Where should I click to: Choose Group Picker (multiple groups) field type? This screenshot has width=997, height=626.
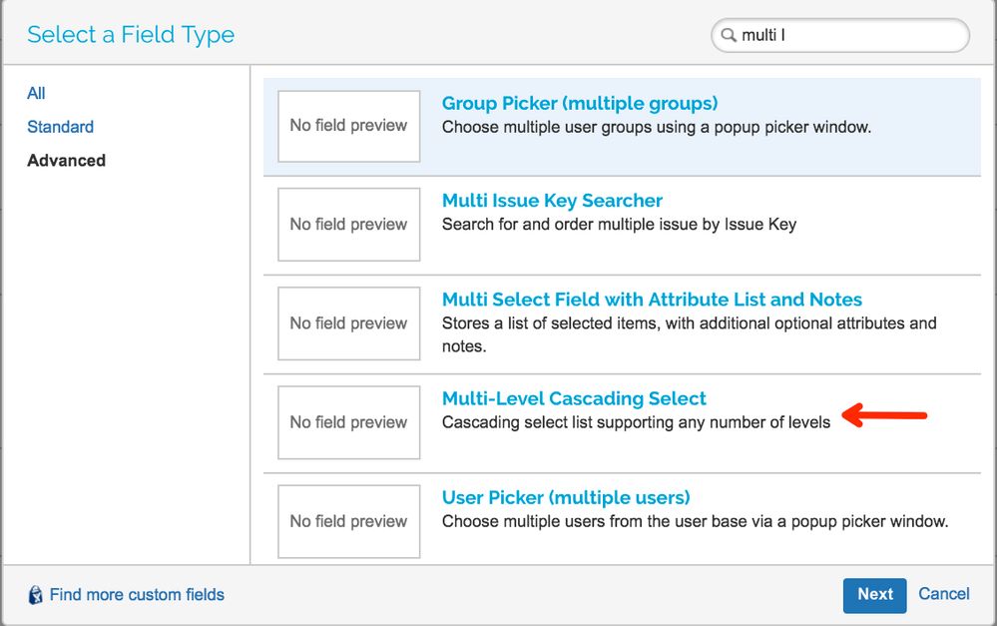580,104
